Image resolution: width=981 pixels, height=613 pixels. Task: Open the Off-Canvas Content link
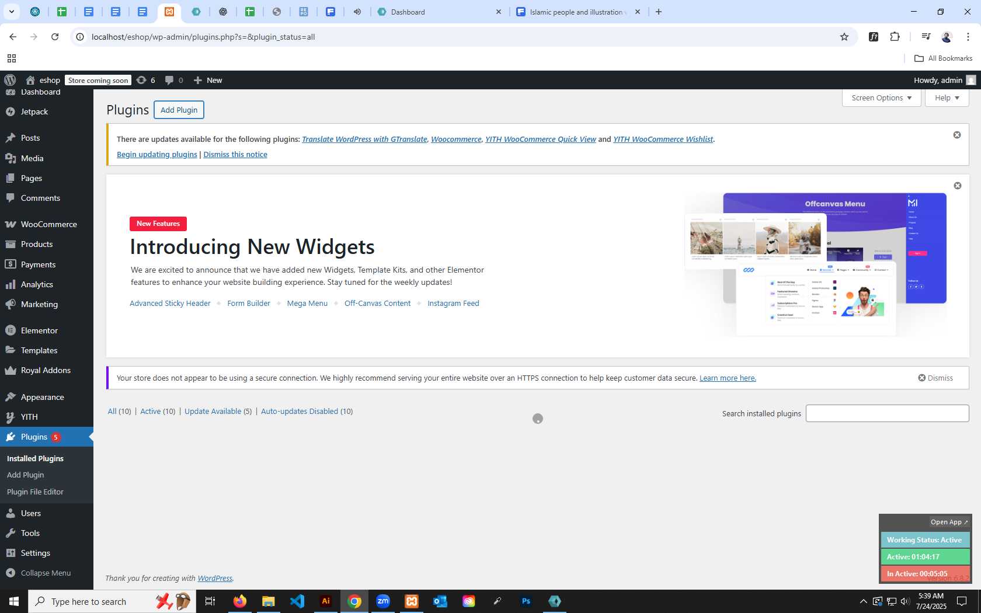(x=377, y=303)
